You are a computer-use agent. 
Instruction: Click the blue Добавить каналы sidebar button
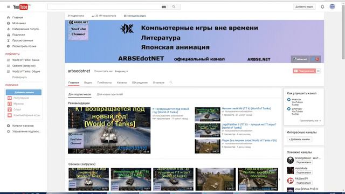pyautogui.click(x=24, y=92)
